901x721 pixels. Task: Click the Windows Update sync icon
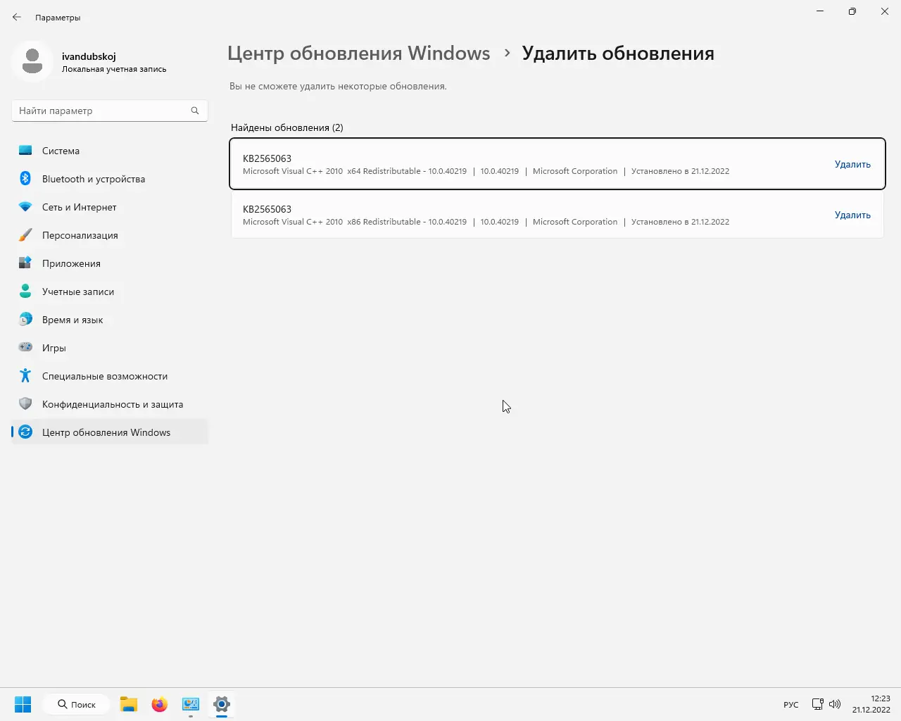tap(25, 432)
